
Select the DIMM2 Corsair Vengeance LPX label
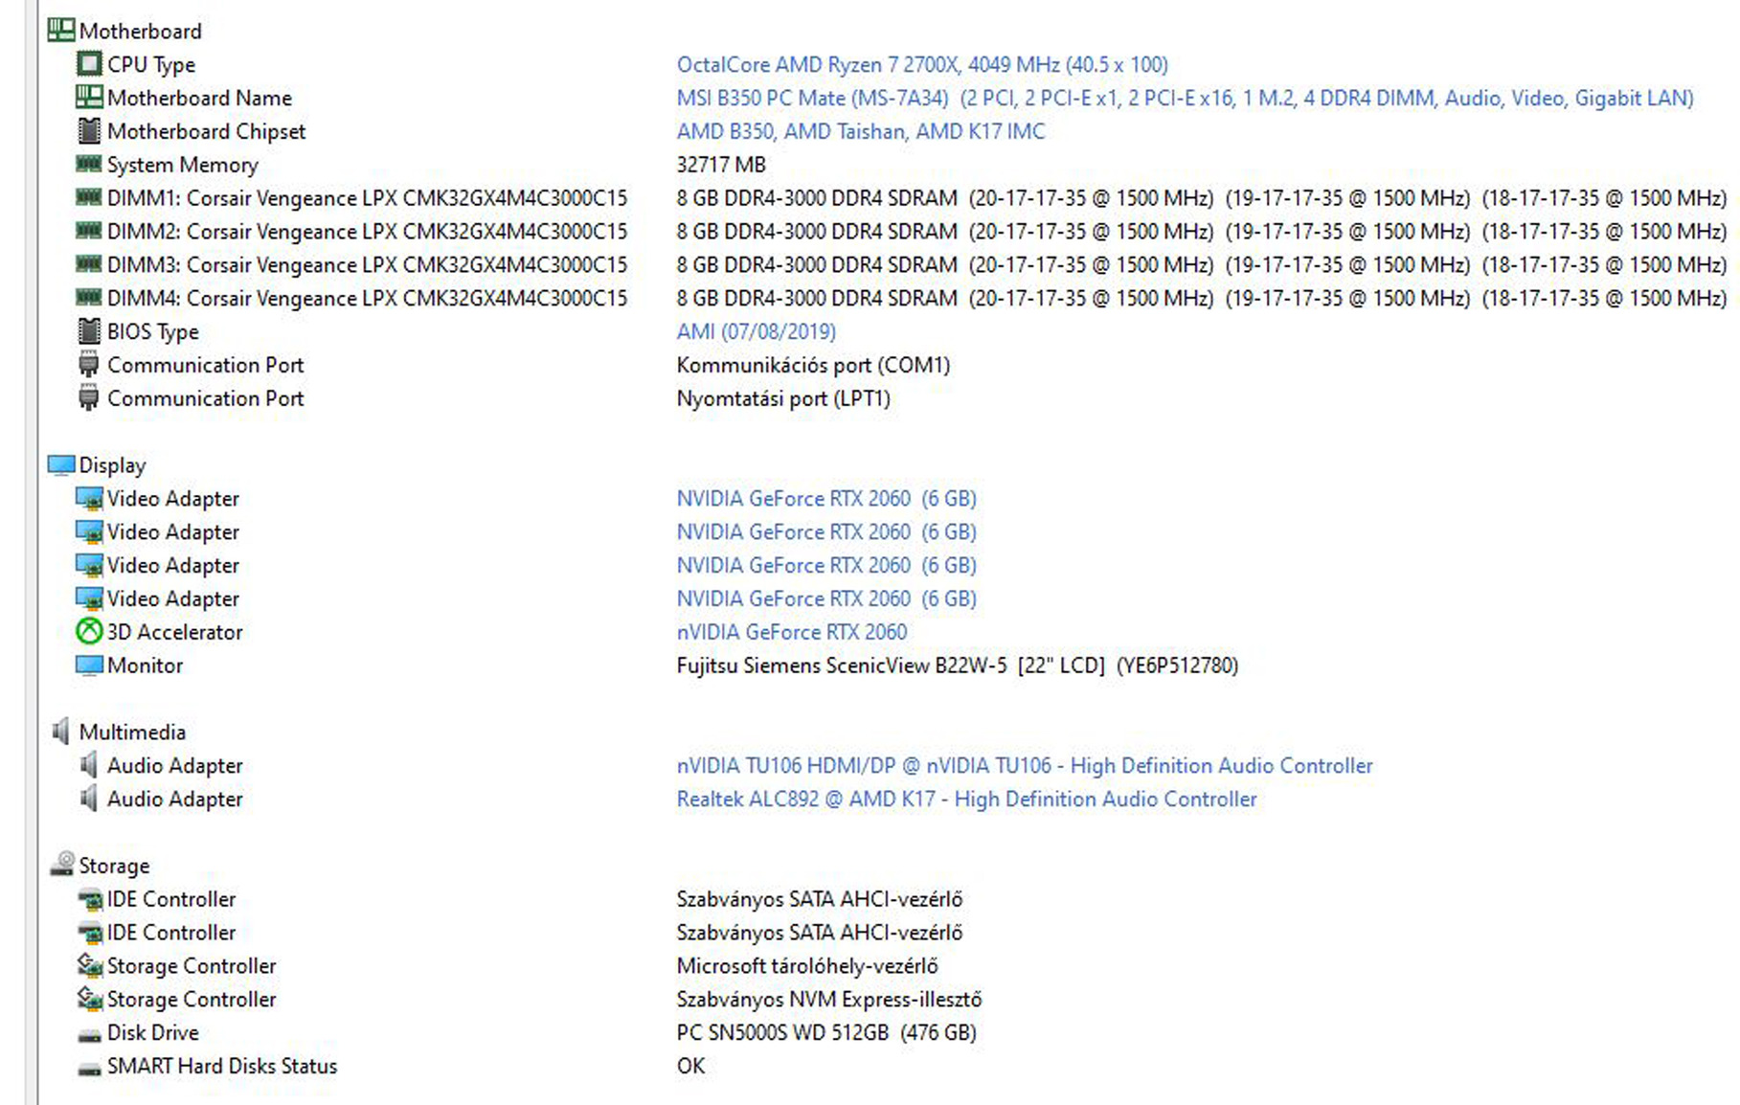click(x=368, y=232)
